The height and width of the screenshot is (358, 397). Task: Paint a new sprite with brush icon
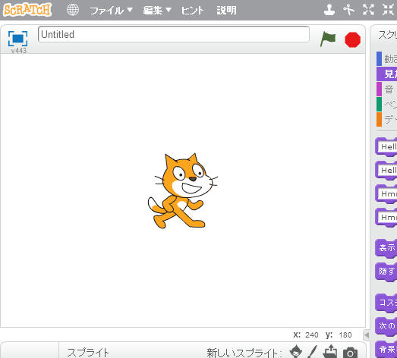[313, 352]
